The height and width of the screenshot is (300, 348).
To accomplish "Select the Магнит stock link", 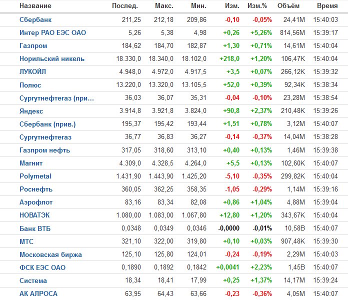I will tap(31, 163).
